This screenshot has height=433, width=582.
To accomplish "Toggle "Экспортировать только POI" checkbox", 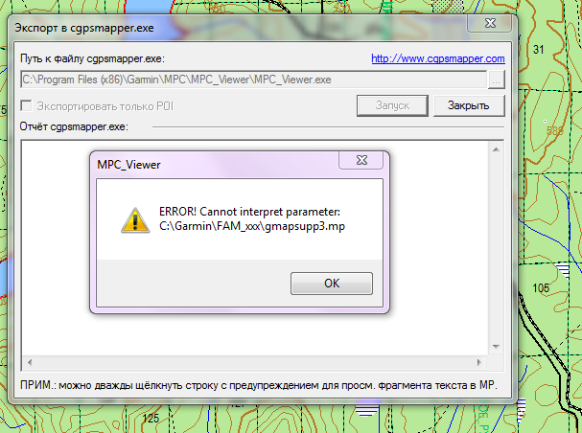I will [x=26, y=105].
